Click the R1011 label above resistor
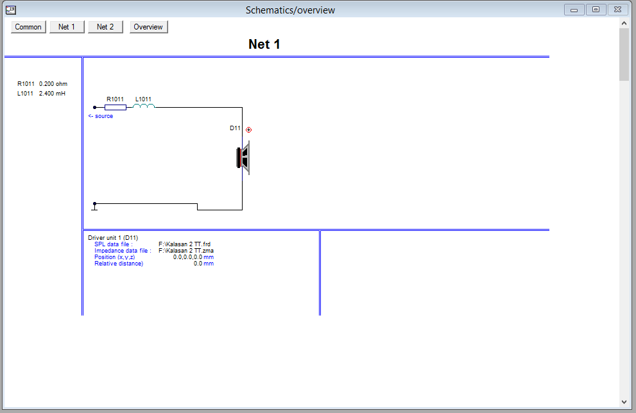The width and height of the screenshot is (636, 413). (115, 99)
